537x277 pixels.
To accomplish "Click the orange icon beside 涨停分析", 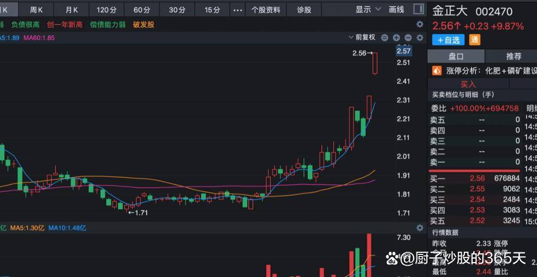I will point(437,70).
